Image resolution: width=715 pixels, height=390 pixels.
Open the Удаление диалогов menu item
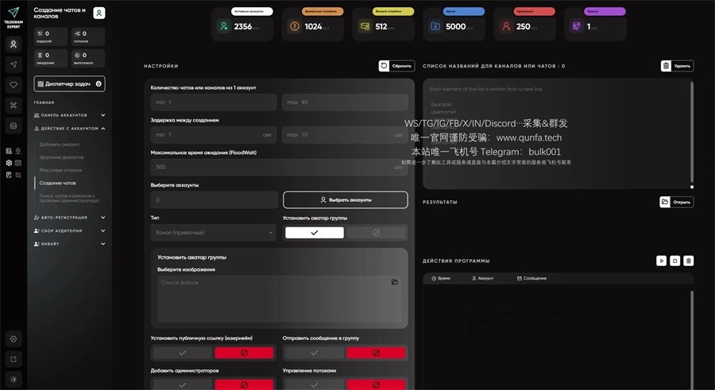[61, 157]
